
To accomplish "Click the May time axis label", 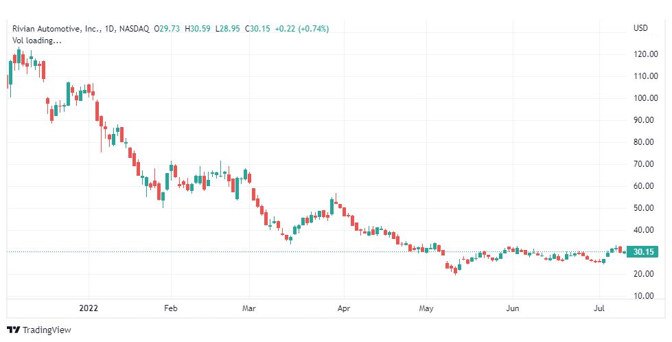I will [x=426, y=308].
